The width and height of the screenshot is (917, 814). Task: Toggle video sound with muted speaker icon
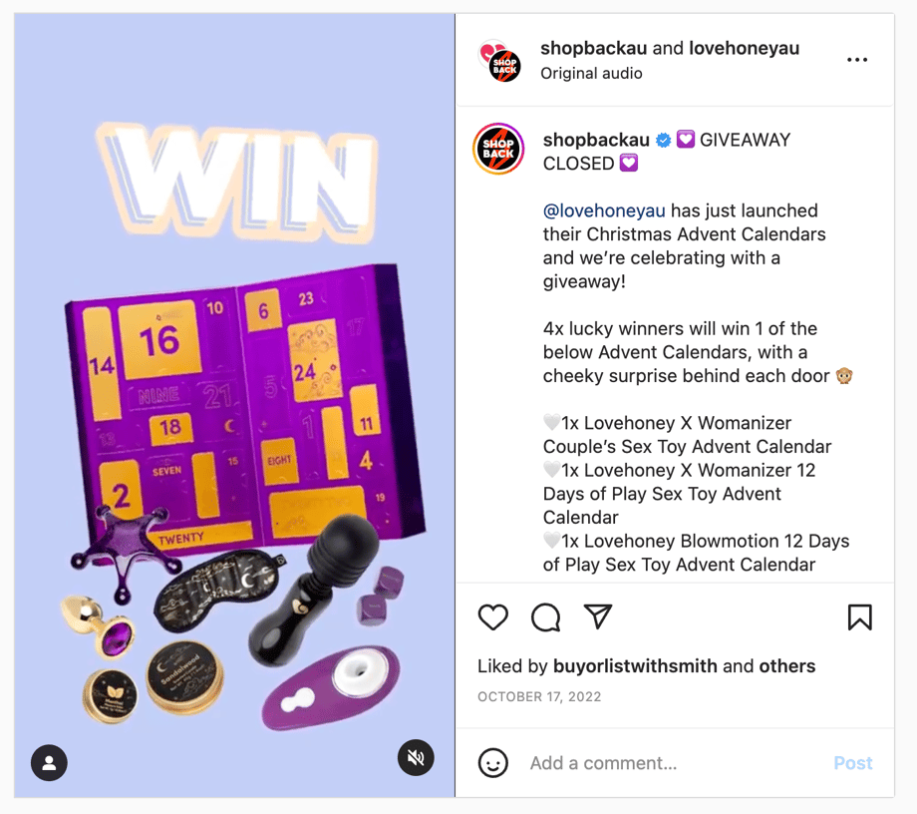pos(416,758)
